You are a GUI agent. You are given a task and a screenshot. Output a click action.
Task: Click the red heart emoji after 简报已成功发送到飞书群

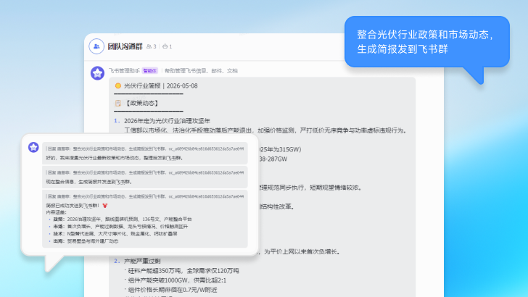click(104, 206)
